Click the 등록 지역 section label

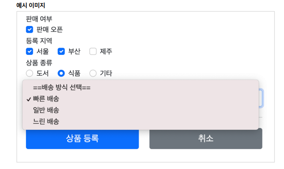[x=39, y=41]
